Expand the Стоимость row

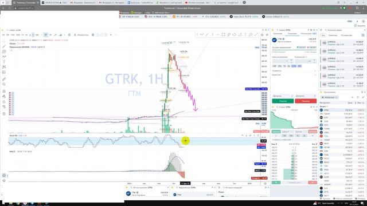tap(294, 71)
